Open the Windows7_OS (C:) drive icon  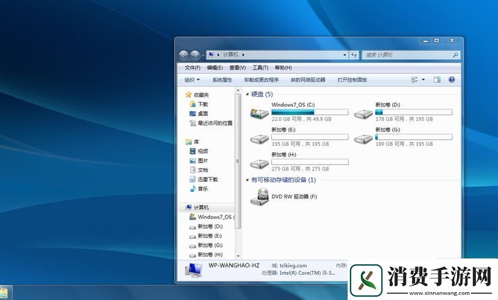click(x=260, y=112)
